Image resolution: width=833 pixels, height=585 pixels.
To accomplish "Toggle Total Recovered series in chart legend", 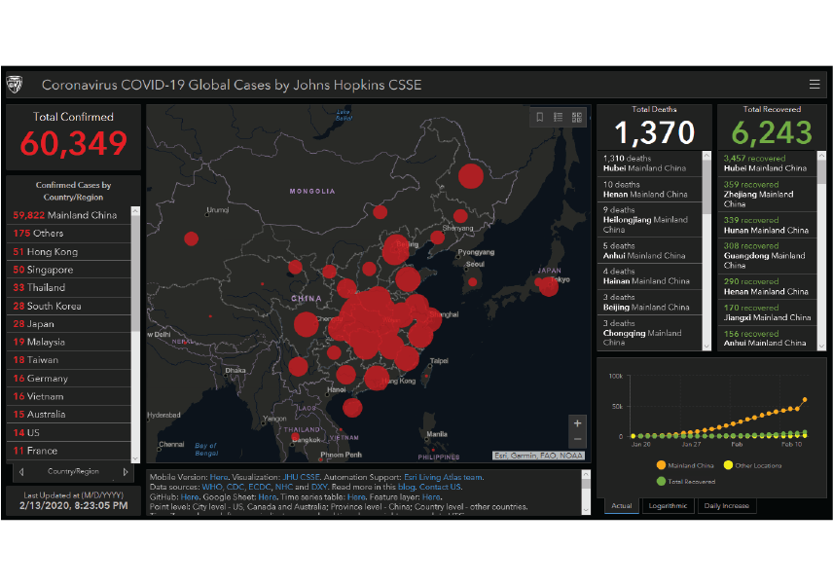I will (x=686, y=481).
